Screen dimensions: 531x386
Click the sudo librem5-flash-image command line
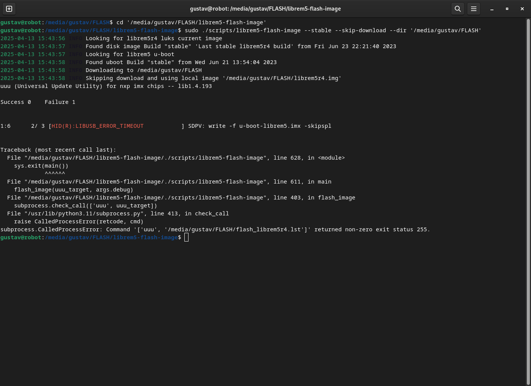point(333,30)
